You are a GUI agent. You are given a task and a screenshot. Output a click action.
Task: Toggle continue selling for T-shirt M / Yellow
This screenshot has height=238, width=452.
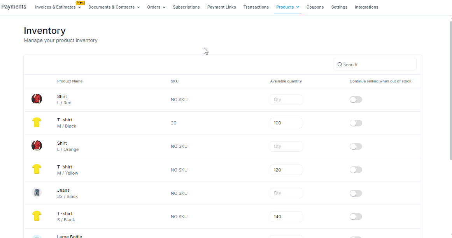tap(356, 170)
